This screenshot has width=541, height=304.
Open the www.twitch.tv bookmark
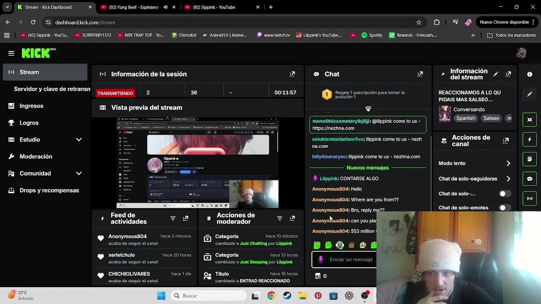[273, 35]
